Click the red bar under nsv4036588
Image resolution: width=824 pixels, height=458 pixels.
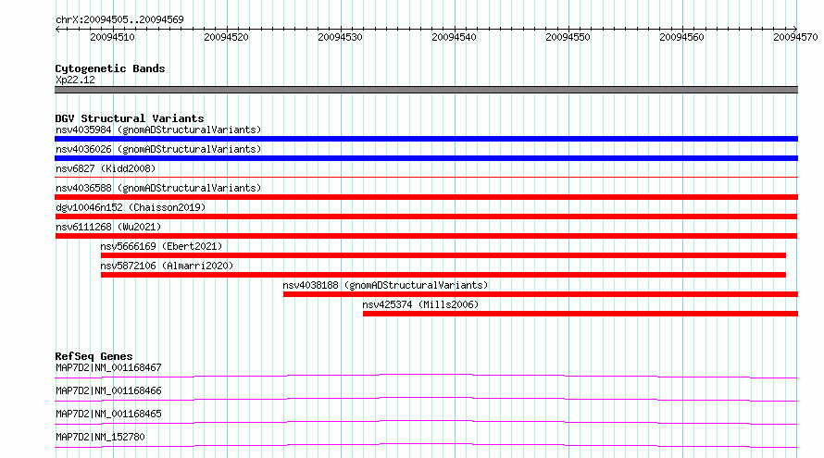tap(426, 197)
